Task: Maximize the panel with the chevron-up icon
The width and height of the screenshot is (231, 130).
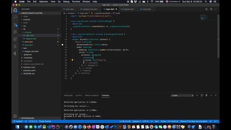Action: pyautogui.click(x=211, y=95)
